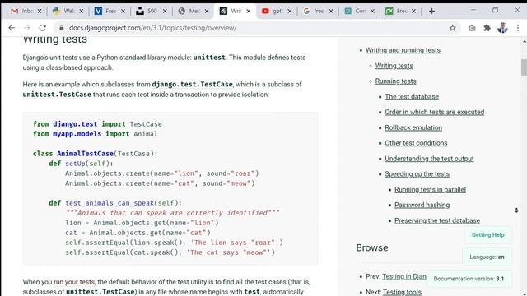Image resolution: width=527 pixels, height=296 pixels.
Task: Follow the Prev: Testing in Django link
Action: [x=404, y=276]
